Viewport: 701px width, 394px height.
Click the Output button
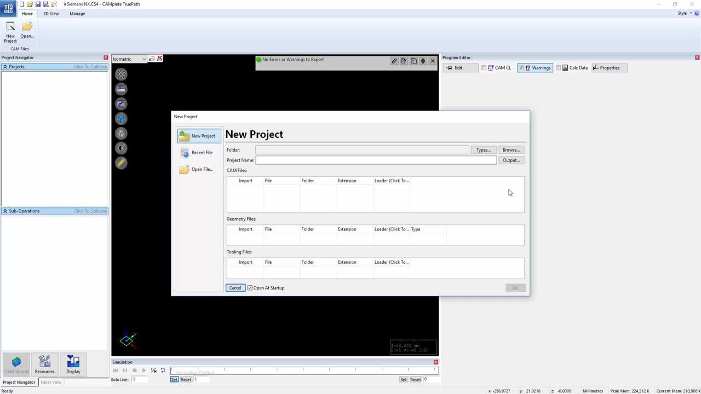click(511, 160)
